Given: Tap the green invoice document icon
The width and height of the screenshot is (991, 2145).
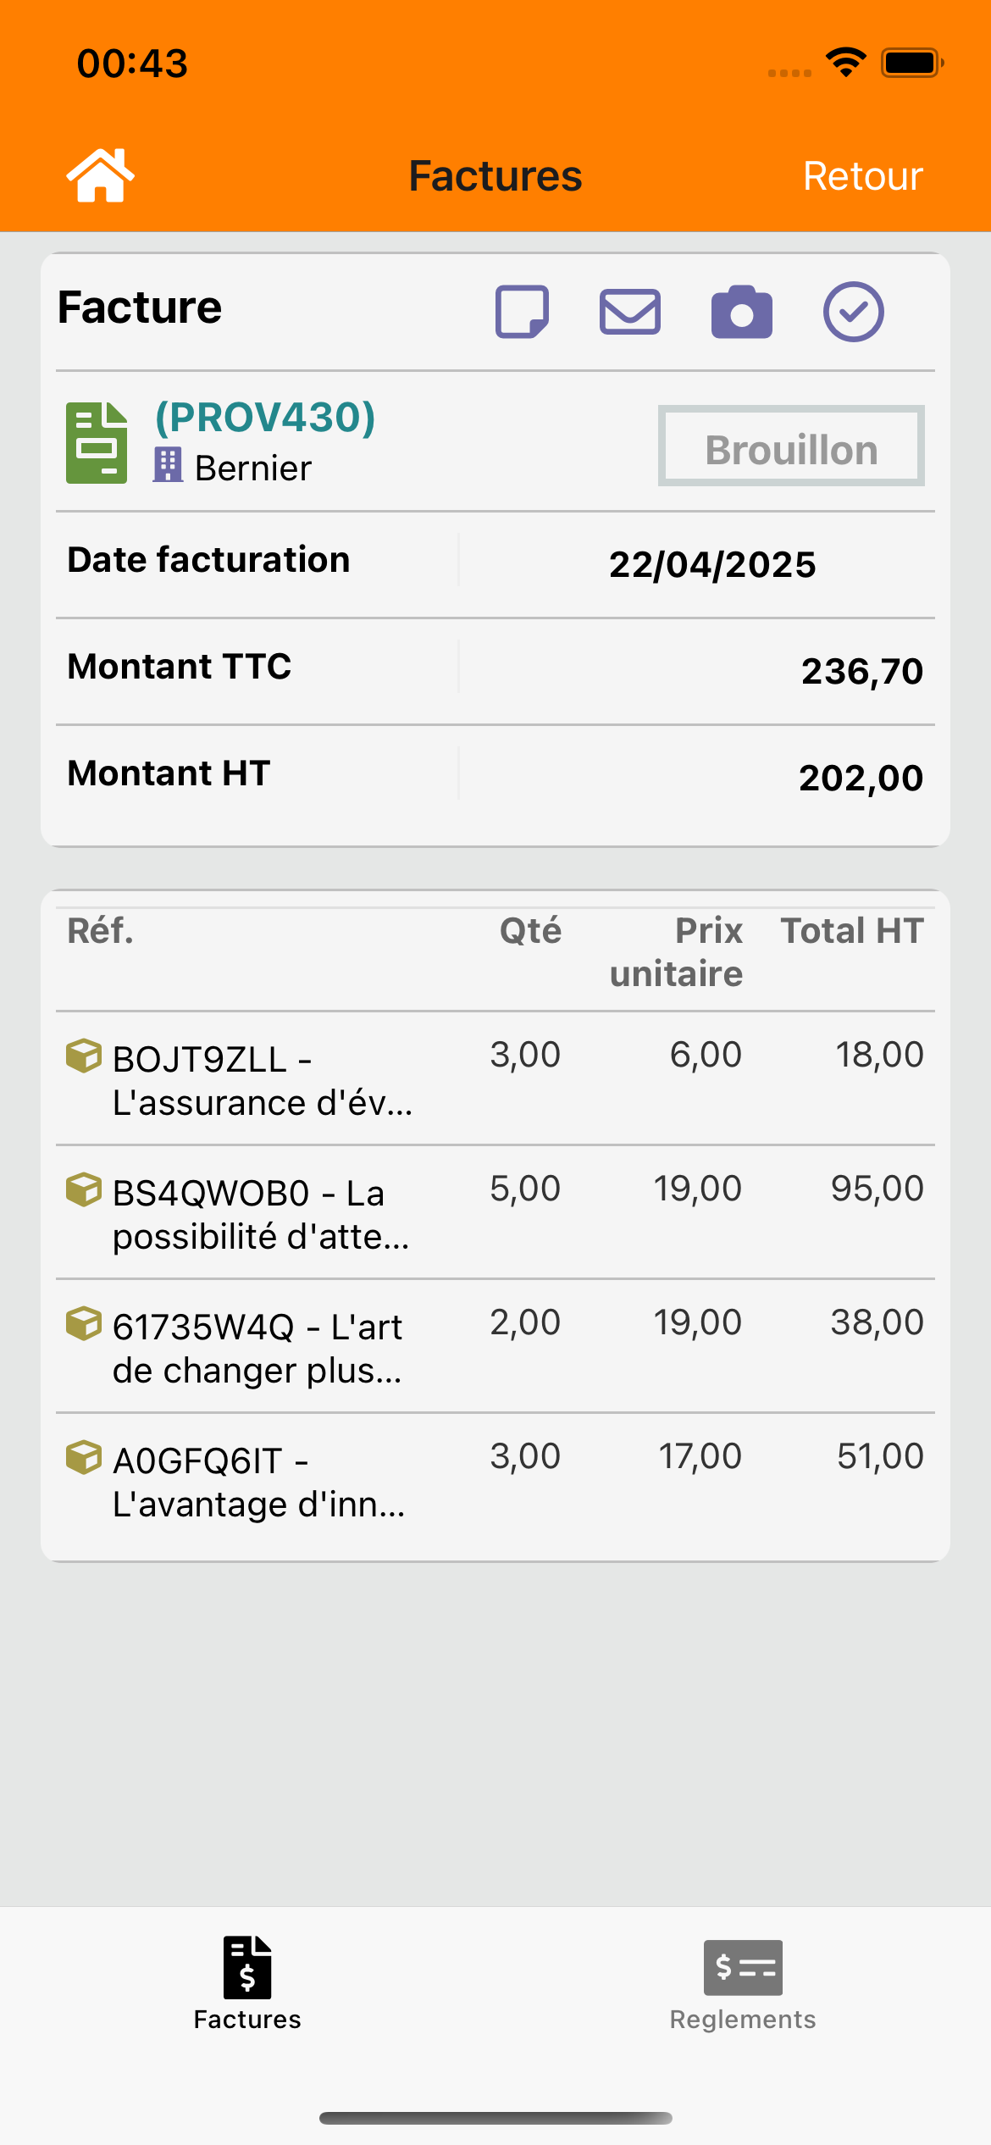Looking at the screenshot, I should 97,443.
